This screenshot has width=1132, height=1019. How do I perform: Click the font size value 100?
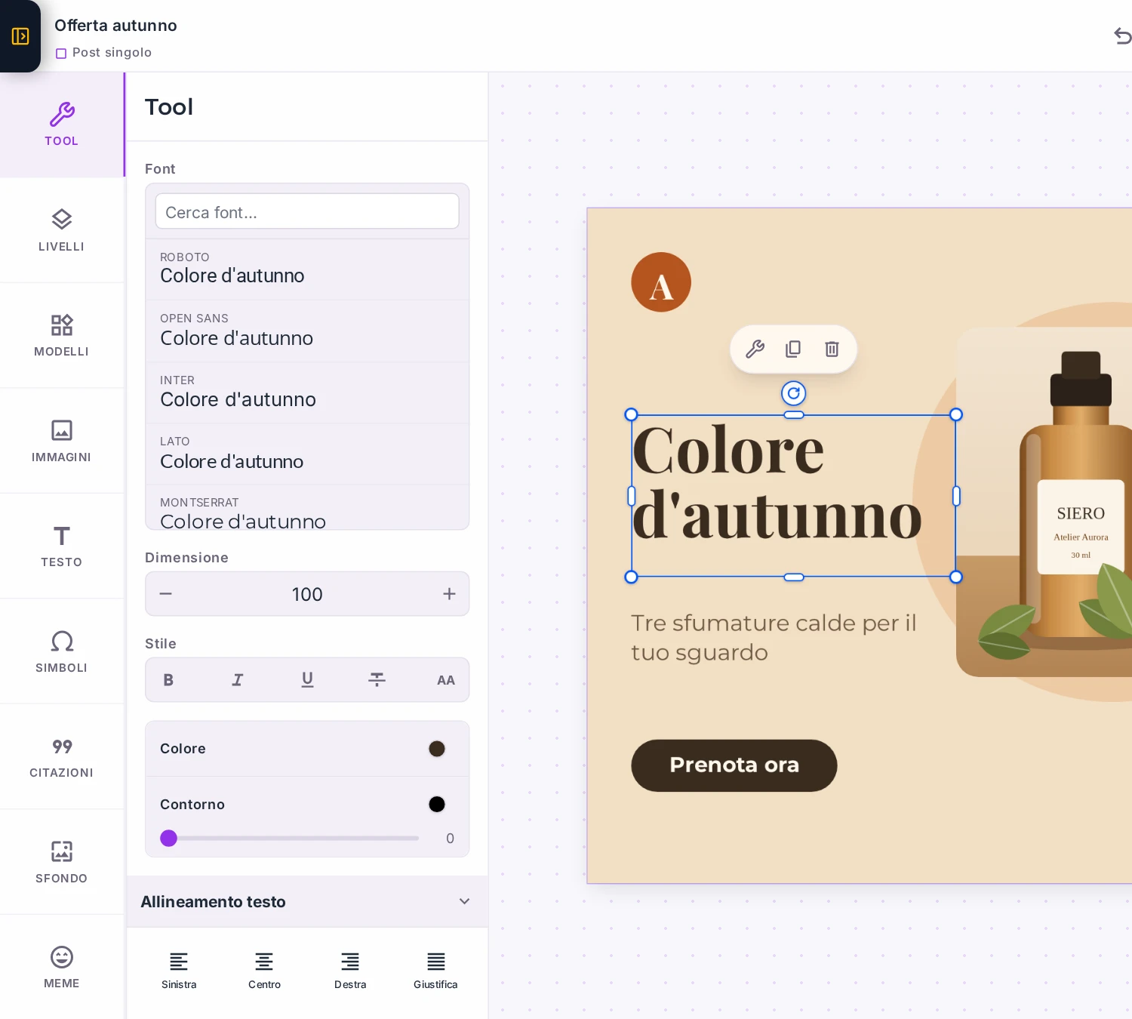[307, 594]
